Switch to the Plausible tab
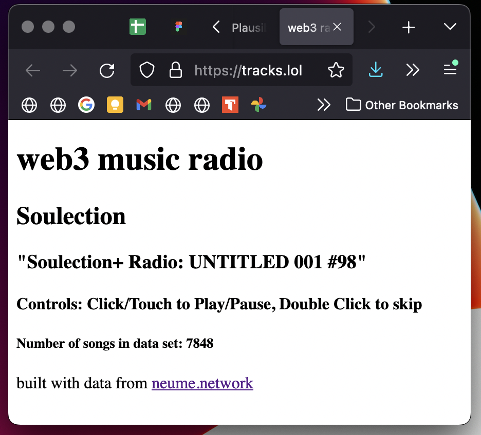481x435 pixels. click(x=249, y=28)
